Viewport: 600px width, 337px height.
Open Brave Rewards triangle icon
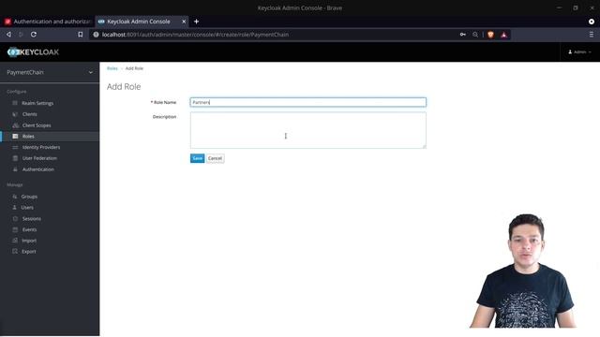504,35
